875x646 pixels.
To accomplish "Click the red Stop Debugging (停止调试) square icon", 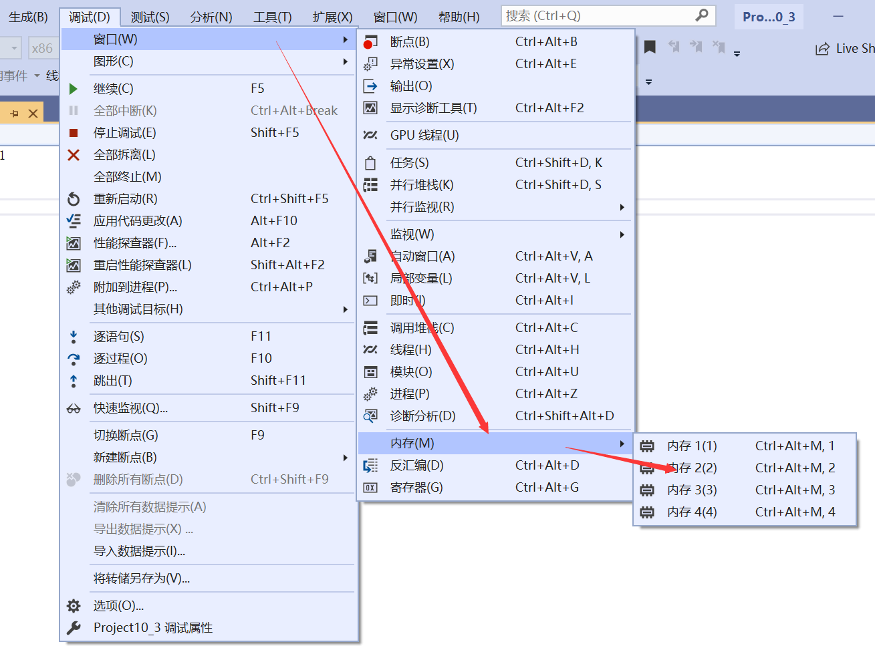I will pos(74,133).
